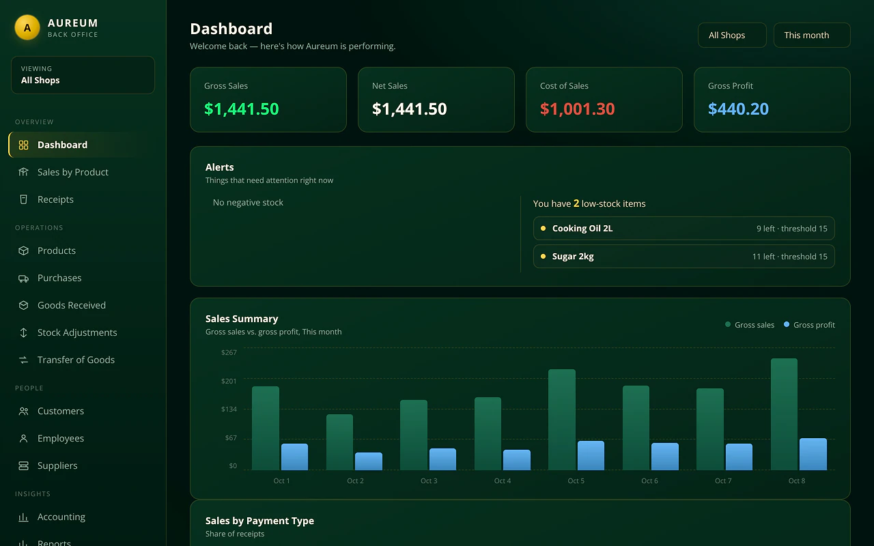The image size is (874, 546).
Task: Click the Customers people icon
Action: pos(23,411)
